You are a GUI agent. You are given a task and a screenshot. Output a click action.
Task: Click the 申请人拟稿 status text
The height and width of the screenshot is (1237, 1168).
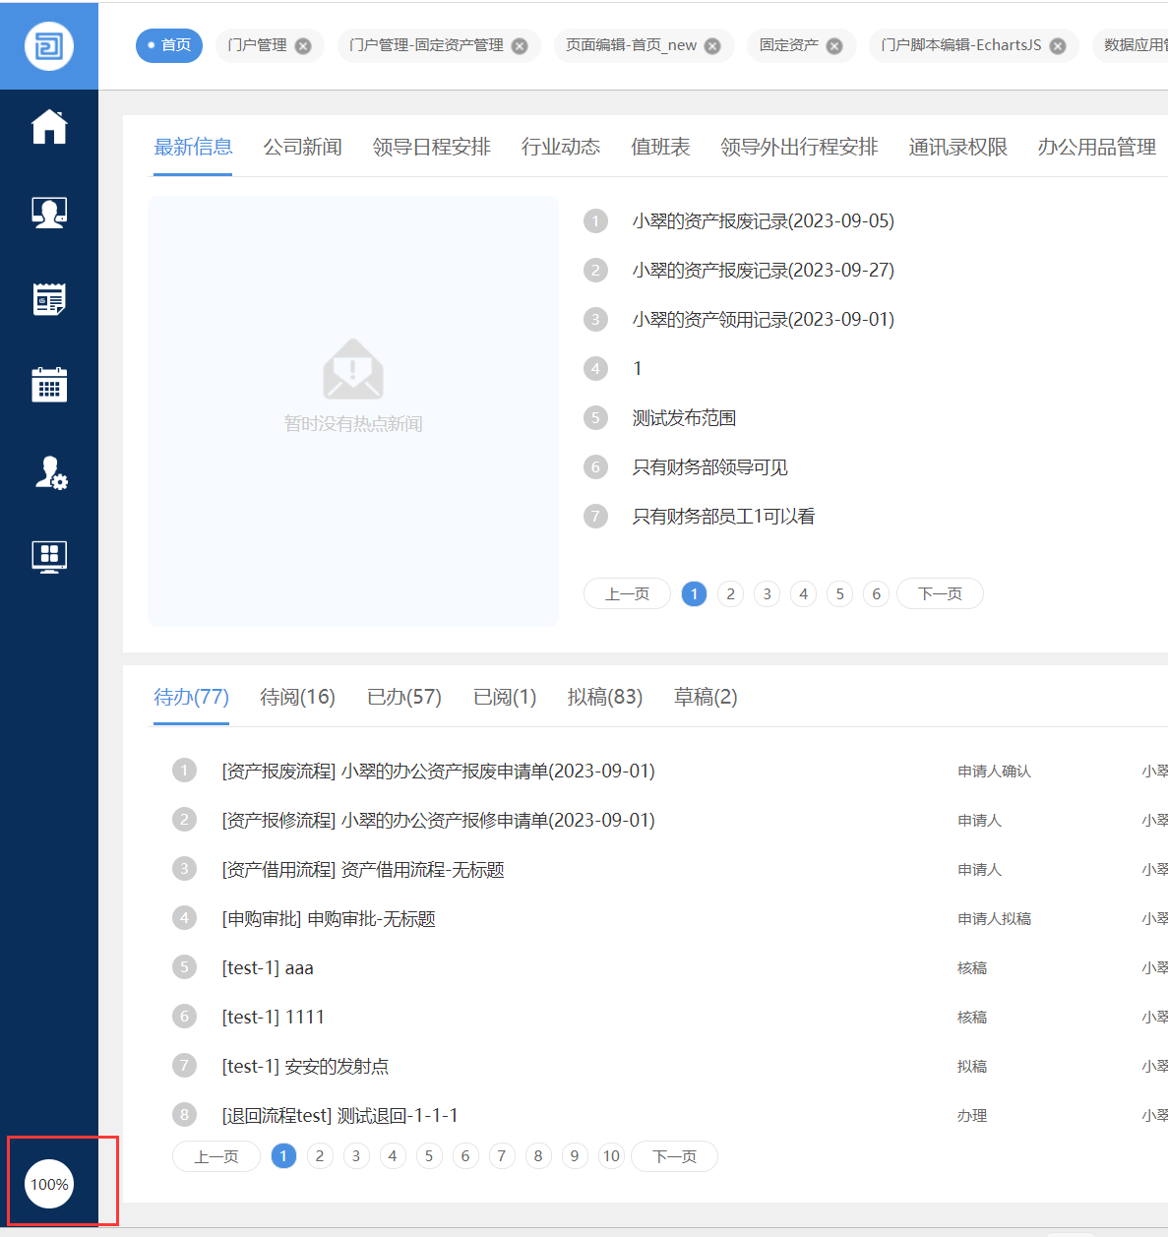(994, 918)
